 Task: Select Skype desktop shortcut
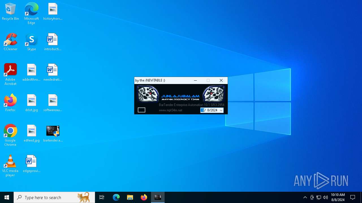[x=31, y=42]
